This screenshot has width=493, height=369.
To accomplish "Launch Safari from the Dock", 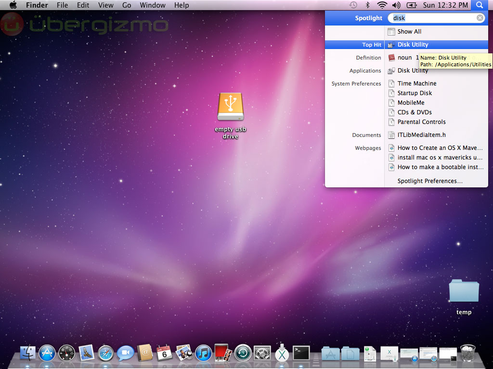I will tap(106, 354).
